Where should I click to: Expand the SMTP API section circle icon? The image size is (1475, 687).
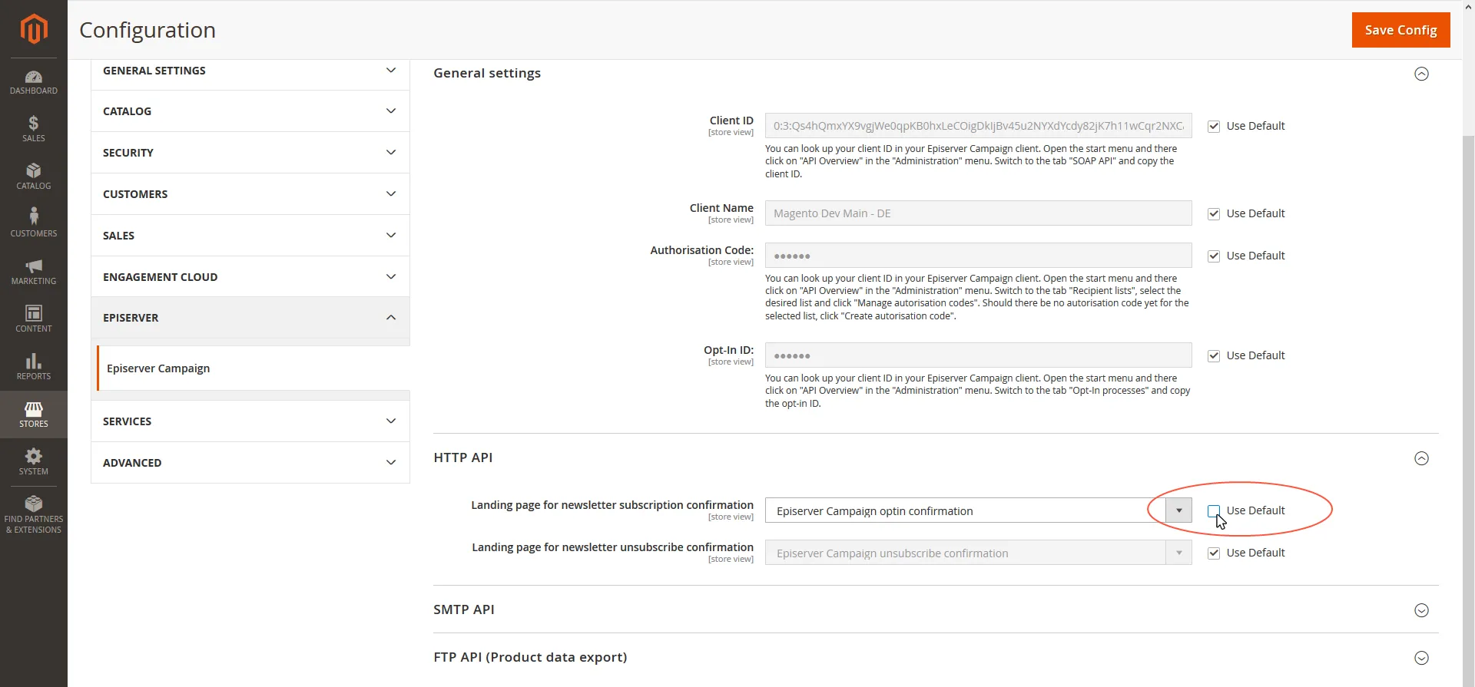[x=1422, y=610]
